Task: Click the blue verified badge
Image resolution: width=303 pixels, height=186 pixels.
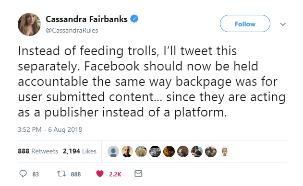Action: point(134,19)
